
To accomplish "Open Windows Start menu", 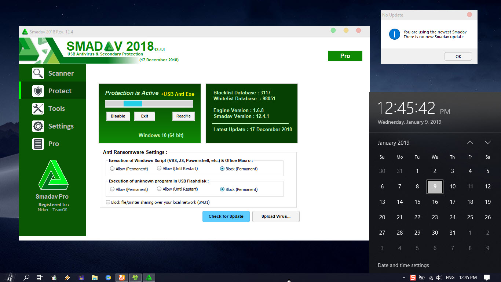I will [x=10, y=278].
